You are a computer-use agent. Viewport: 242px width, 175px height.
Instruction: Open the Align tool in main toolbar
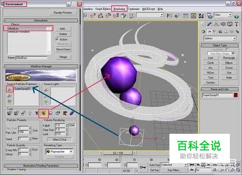tap(177, 16)
